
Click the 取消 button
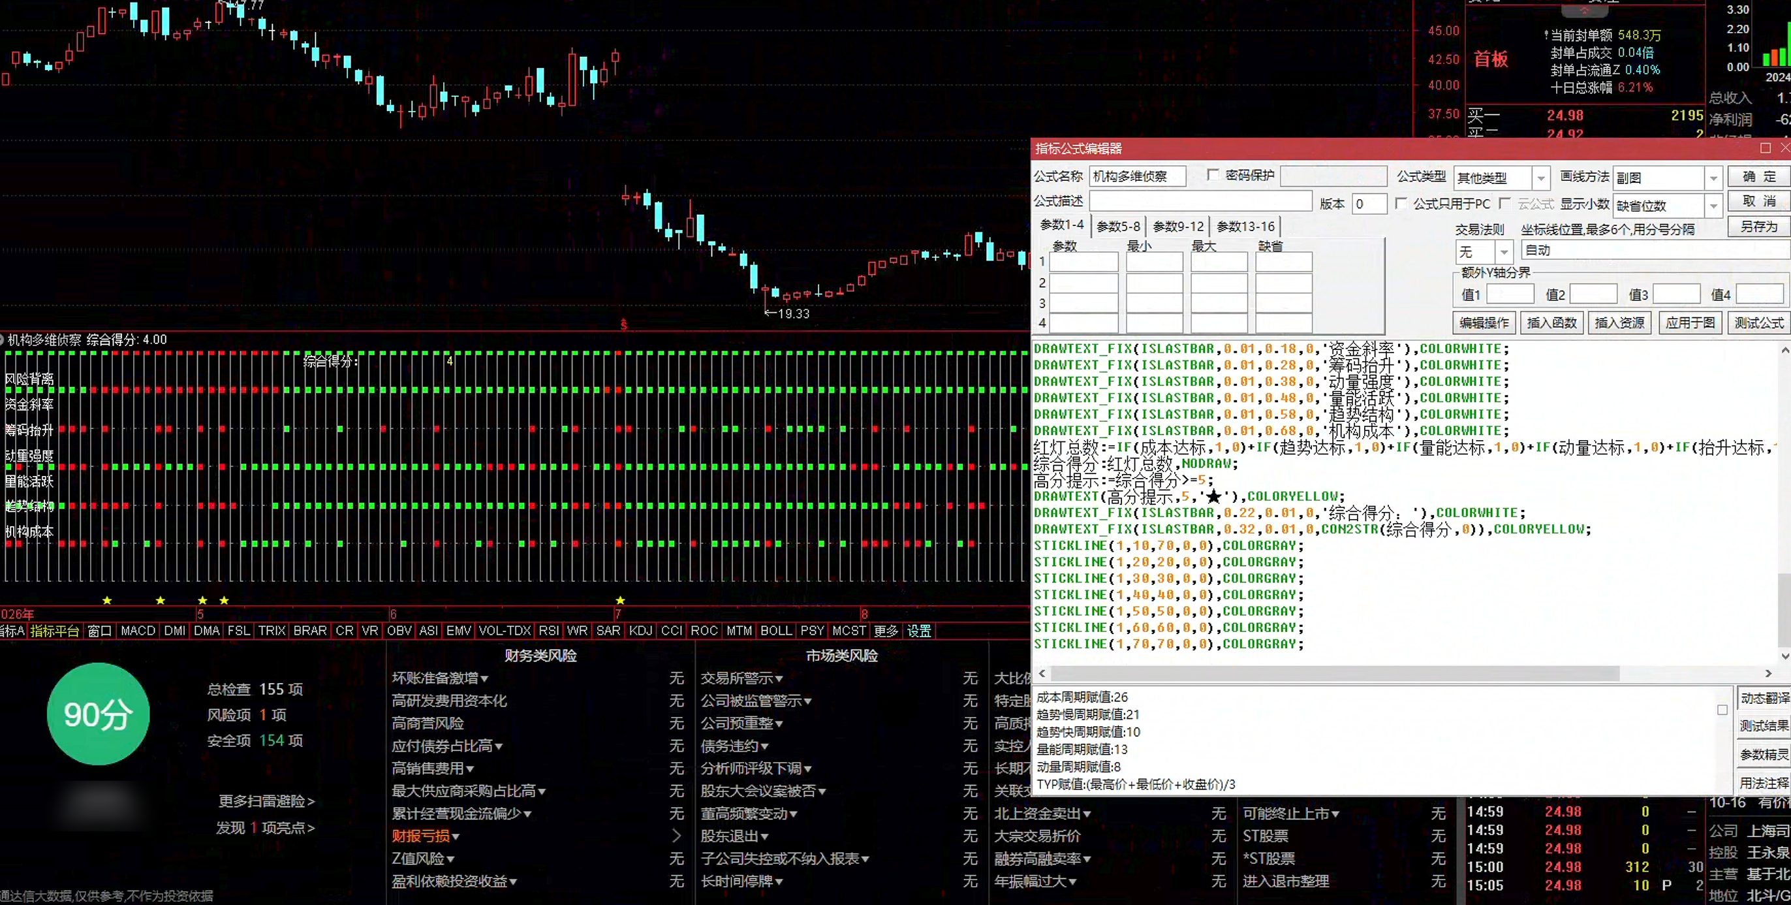1758,201
